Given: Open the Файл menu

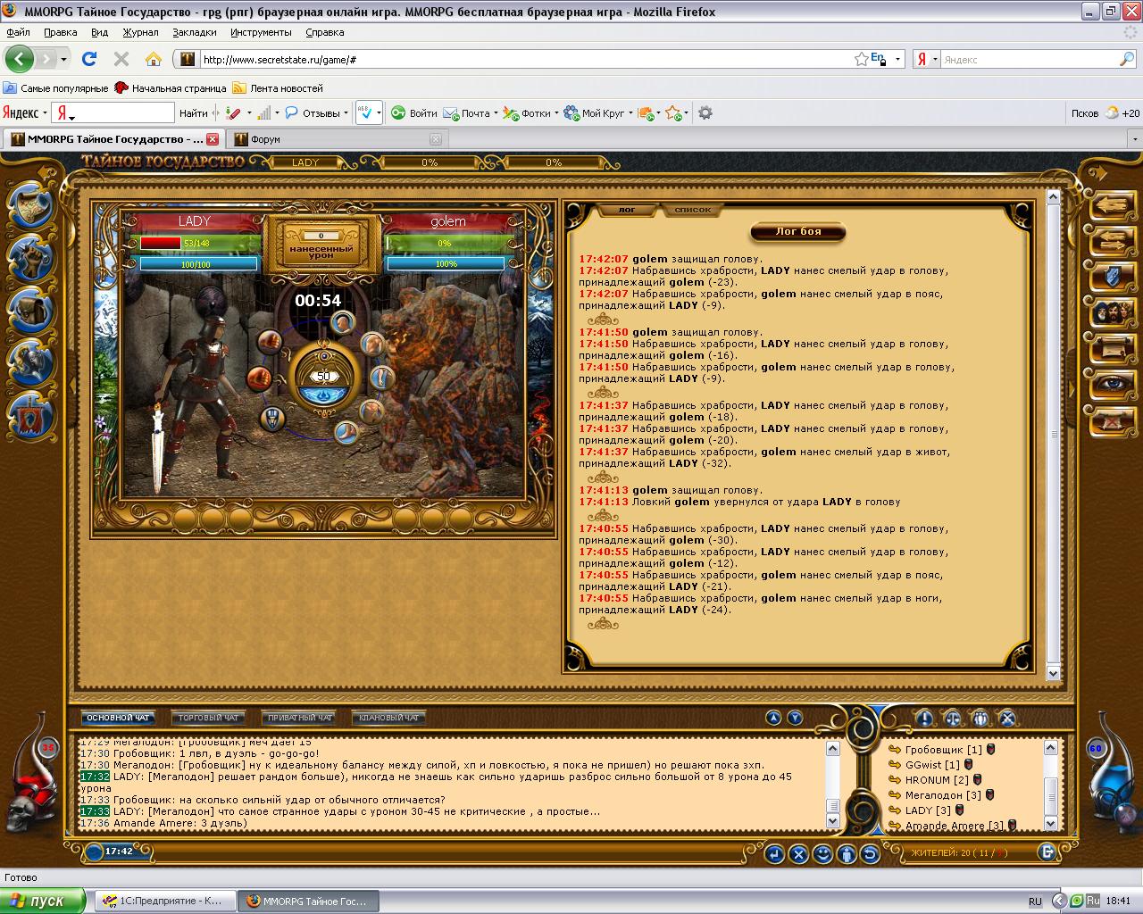Looking at the screenshot, I should pos(18,32).
